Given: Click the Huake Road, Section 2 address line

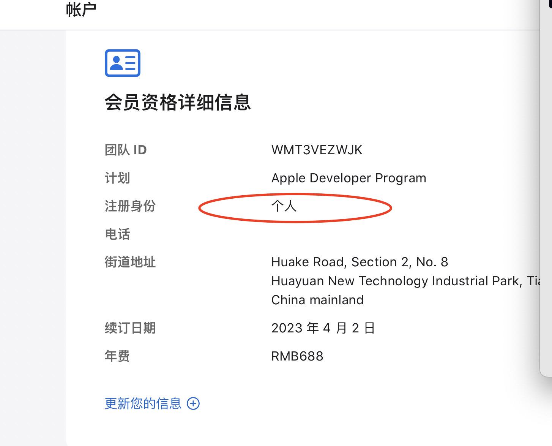Looking at the screenshot, I should pos(360,262).
